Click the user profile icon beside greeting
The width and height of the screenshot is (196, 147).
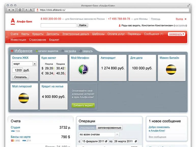point(119,26)
